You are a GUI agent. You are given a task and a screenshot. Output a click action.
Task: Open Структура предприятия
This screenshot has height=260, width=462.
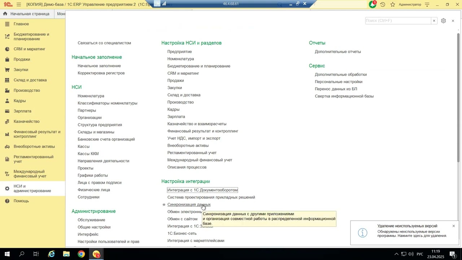[100, 125]
